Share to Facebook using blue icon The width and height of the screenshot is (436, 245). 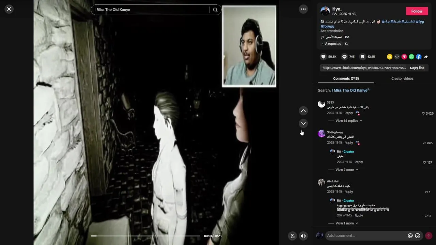click(419, 57)
